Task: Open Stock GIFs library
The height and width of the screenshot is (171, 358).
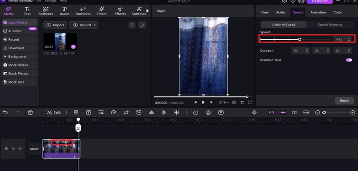Action: pos(19,82)
